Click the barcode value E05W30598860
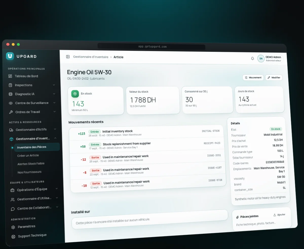The image size is (304, 249). 275,162
